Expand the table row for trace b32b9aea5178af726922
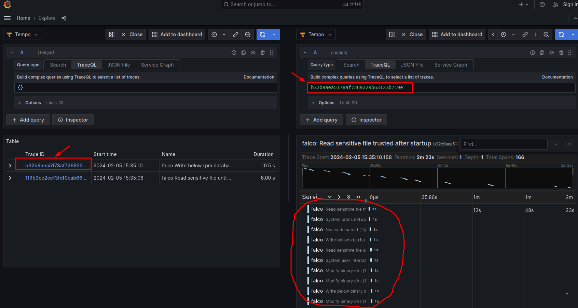 (x=10, y=166)
